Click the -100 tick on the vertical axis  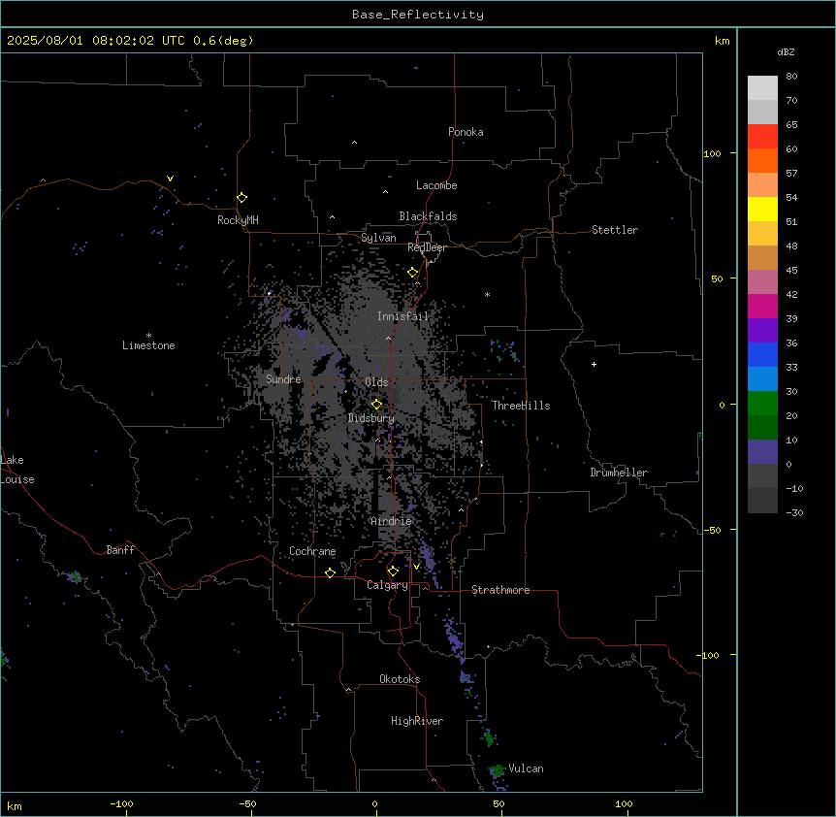click(x=709, y=655)
